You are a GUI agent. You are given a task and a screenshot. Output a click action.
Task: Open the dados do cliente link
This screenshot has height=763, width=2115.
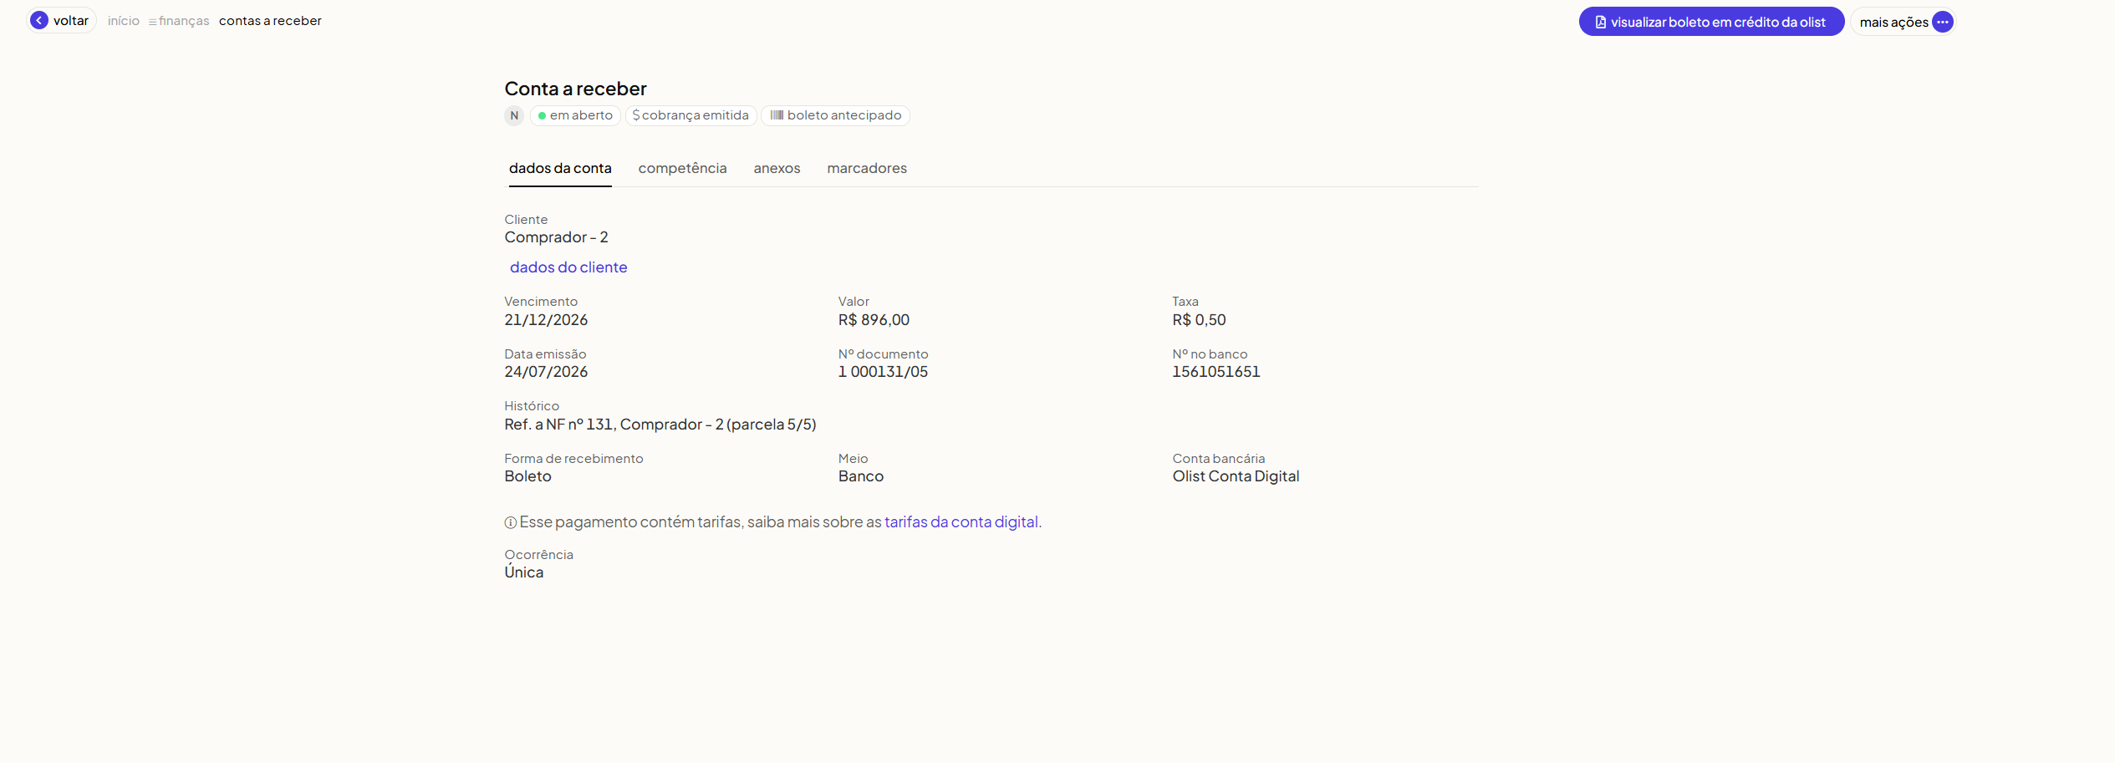tap(568, 267)
